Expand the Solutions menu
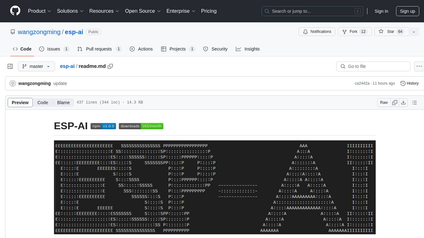Viewport: 424px width, 238px height. point(70,11)
